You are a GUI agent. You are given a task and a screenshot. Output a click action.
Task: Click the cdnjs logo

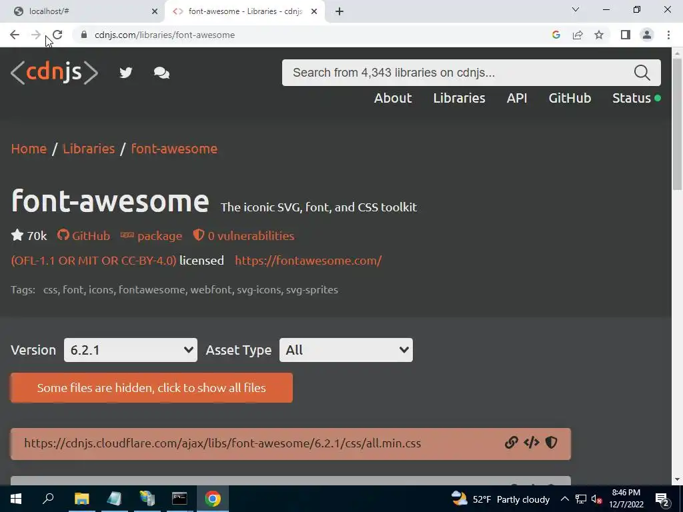click(54, 72)
